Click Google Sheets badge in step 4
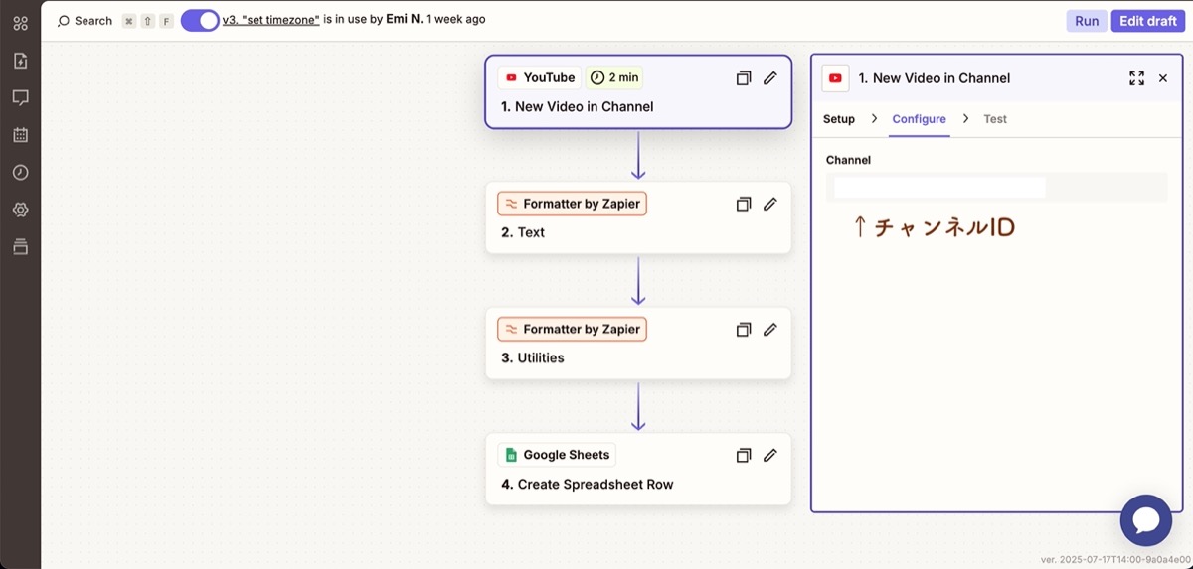This screenshot has width=1193, height=569. click(558, 455)
